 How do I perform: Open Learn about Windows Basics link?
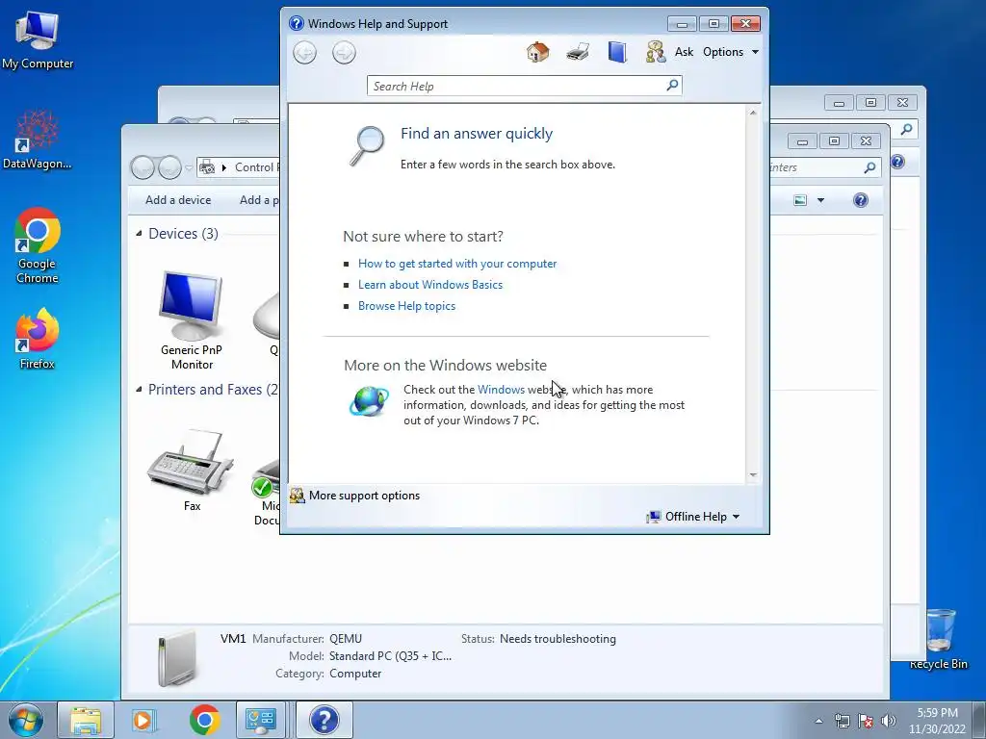(x=430, y=285)
